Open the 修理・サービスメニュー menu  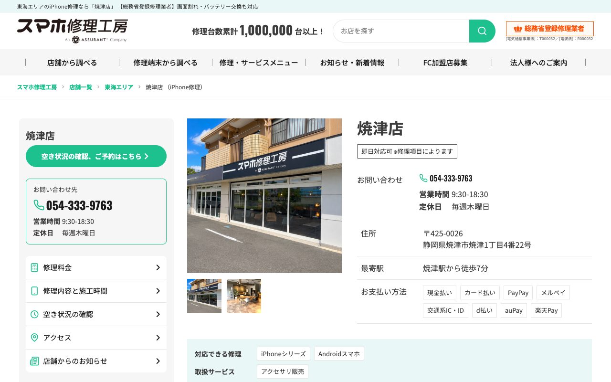[259, 63]
